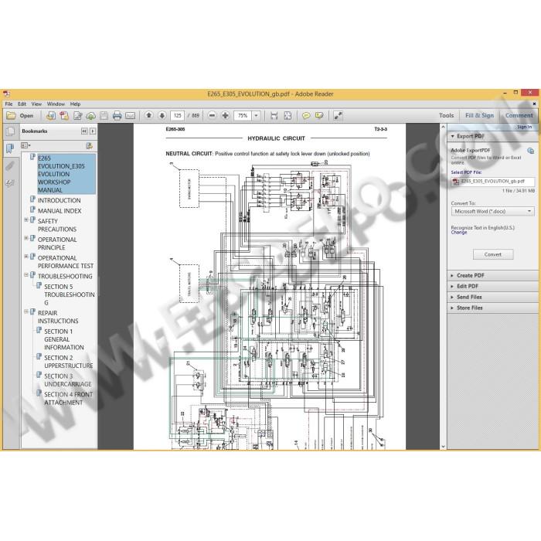Screen dimensions: 541x541
Task: Expand SAFETY PRECAUTIONS bookmark
Action: [x=26, y=219]
